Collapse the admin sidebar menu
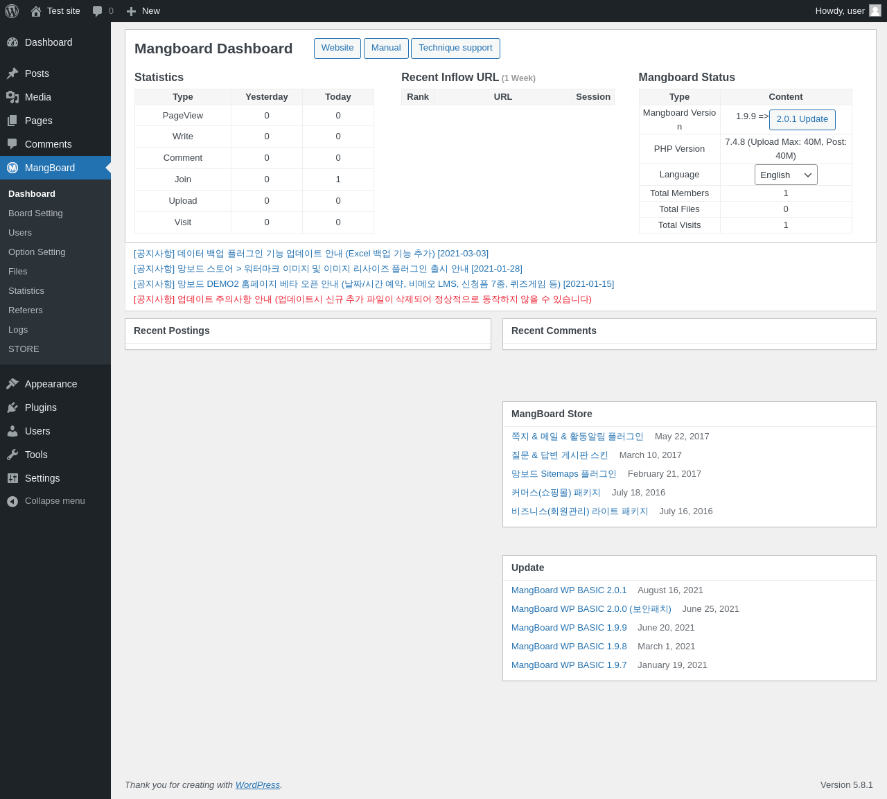 tap(46, 501)
